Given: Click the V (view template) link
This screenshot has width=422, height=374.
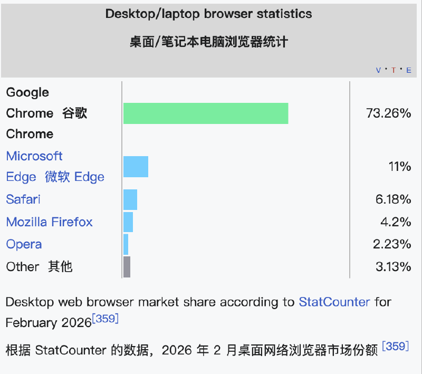Looking at the screenshot, I should pos(378,70).
